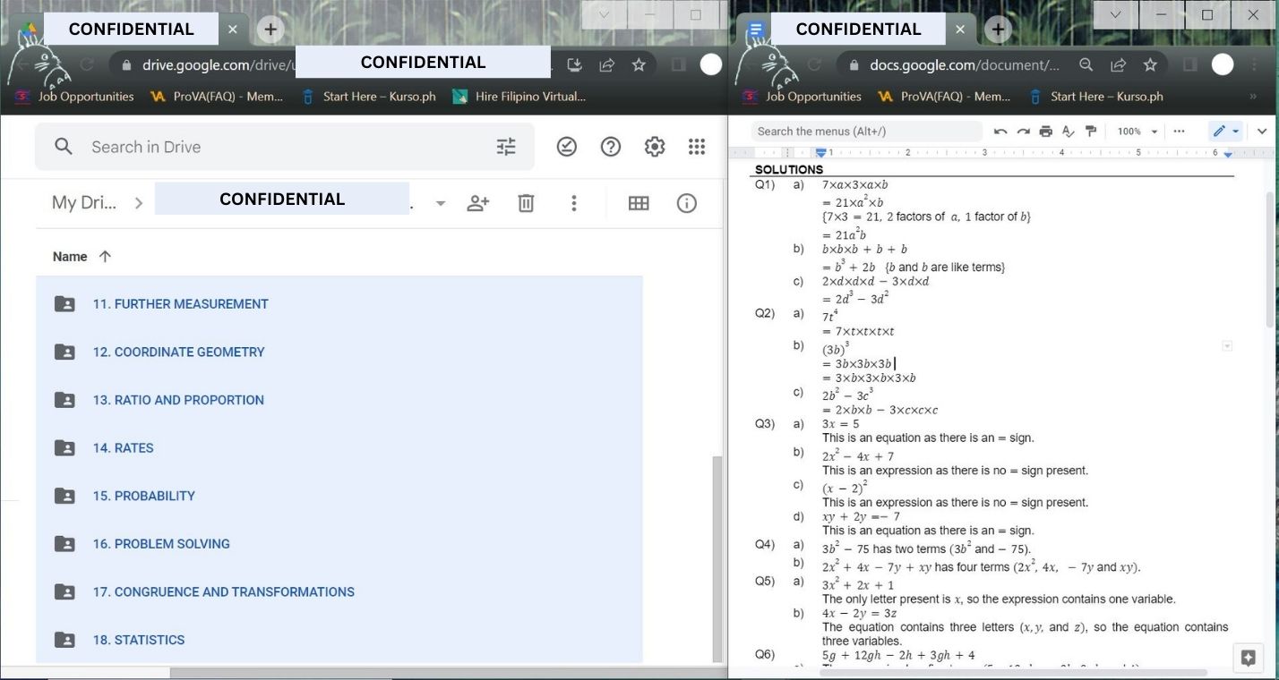The height and width of the screenshot is (680, 1279).
Task: Open the editing mode pencil dropdown
Action: coord(1226,132)
